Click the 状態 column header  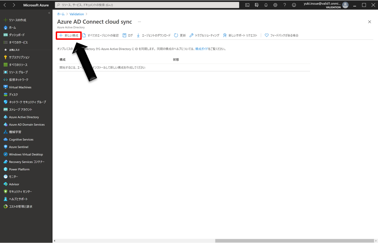pos(176,60)
